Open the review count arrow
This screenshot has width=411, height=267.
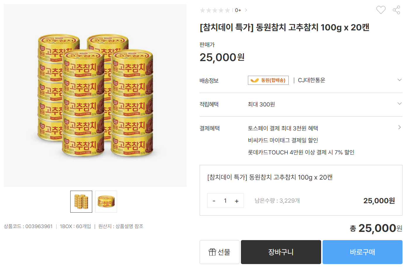[x=246, y=10]
